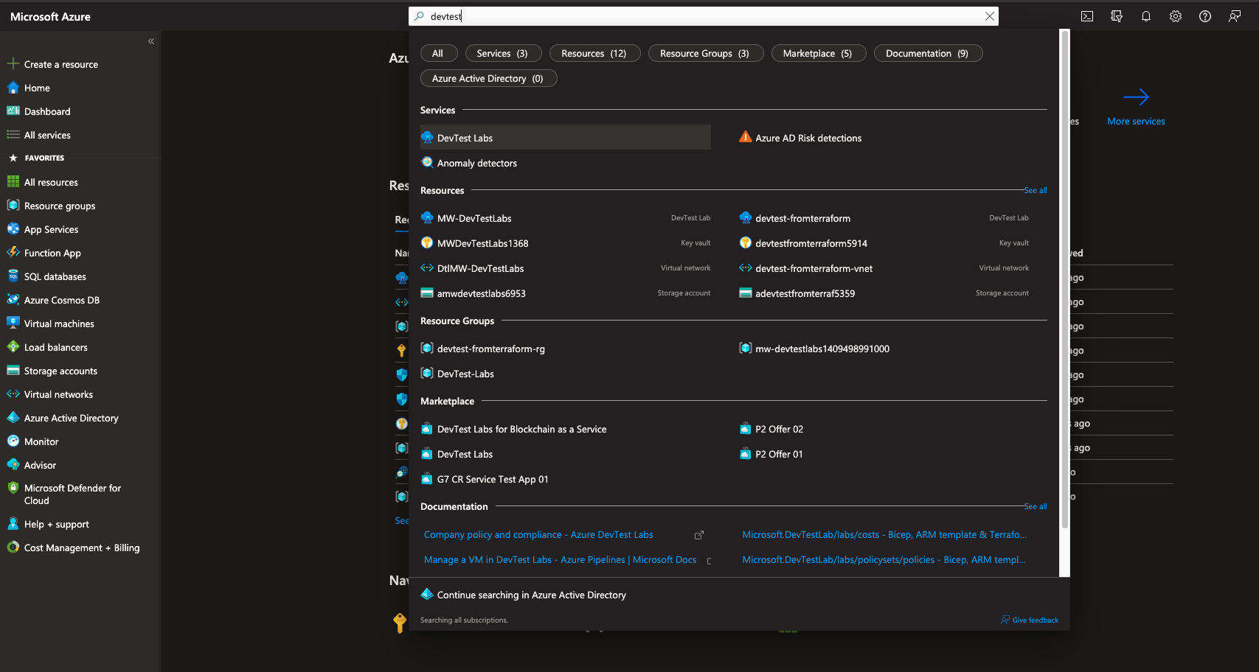Focus the devtest search input field
Viewport: 1259px width, 672px height.
(x=704, y=16)
